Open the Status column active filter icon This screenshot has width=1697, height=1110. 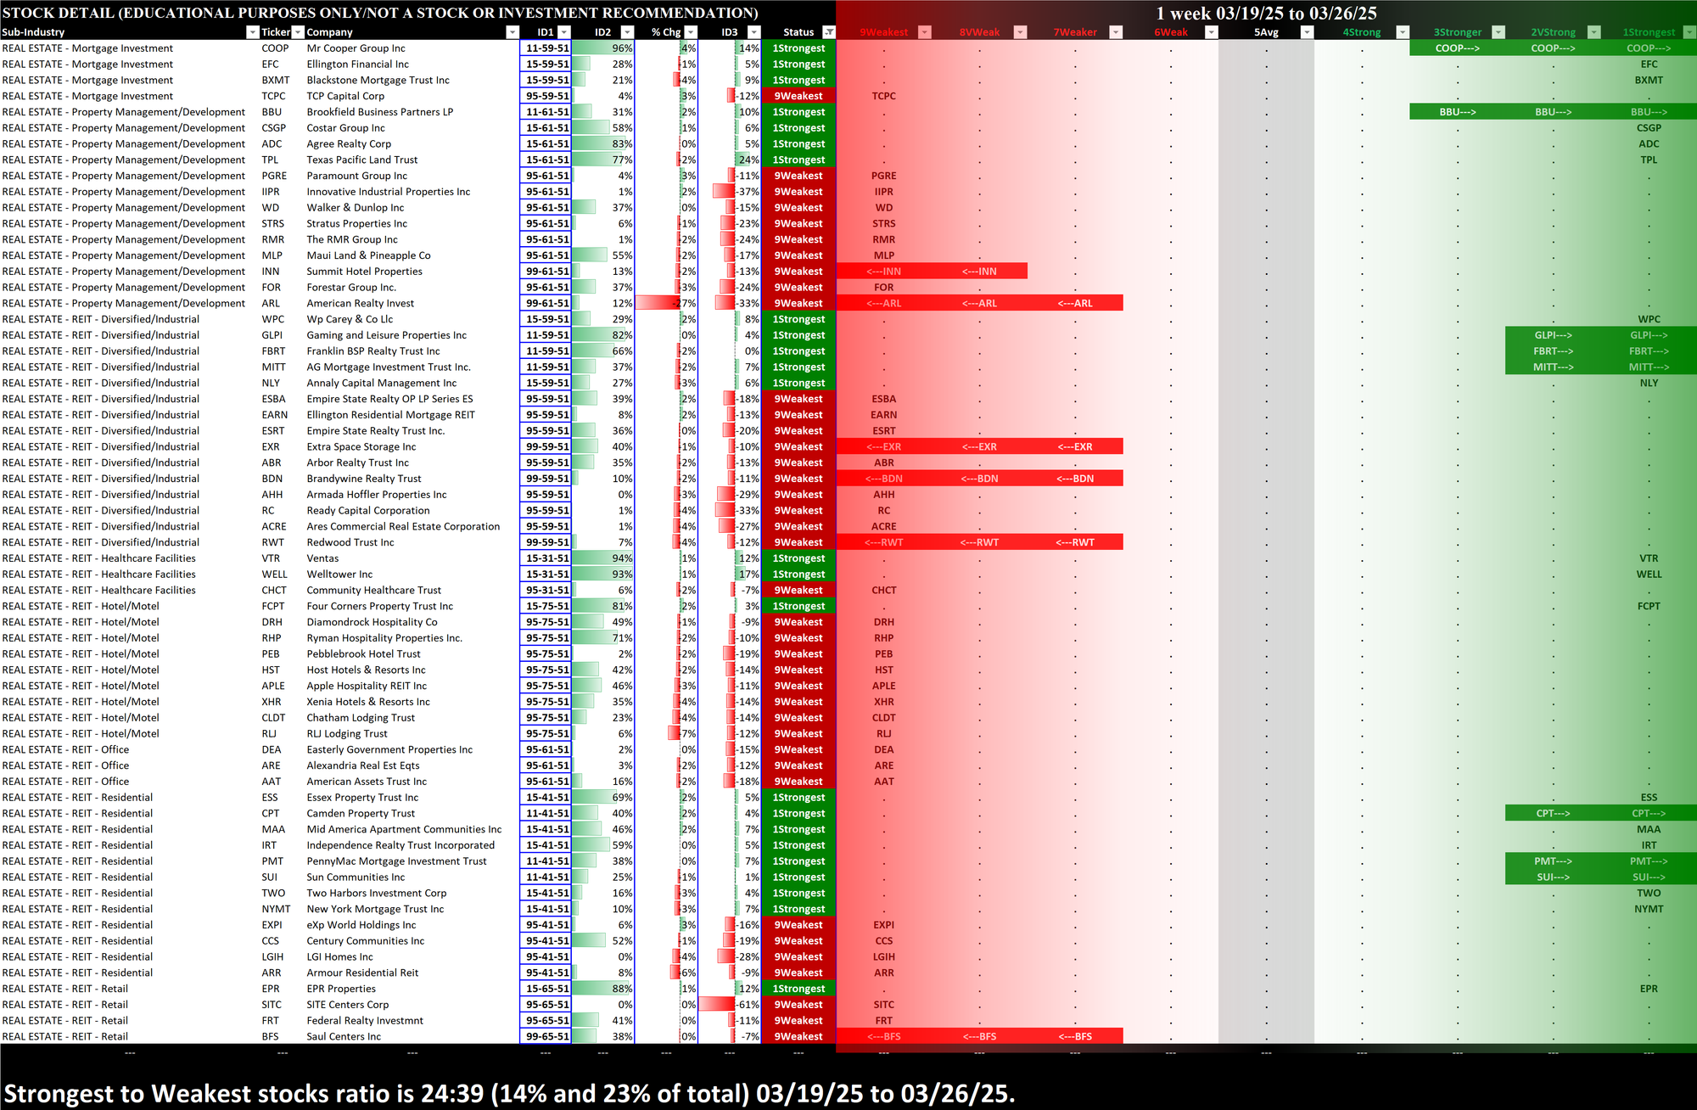point(829,32)
